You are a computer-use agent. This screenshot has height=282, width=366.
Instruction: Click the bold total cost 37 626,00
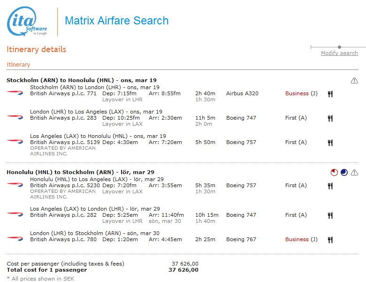pyautogui.click(x=183, y=270)
